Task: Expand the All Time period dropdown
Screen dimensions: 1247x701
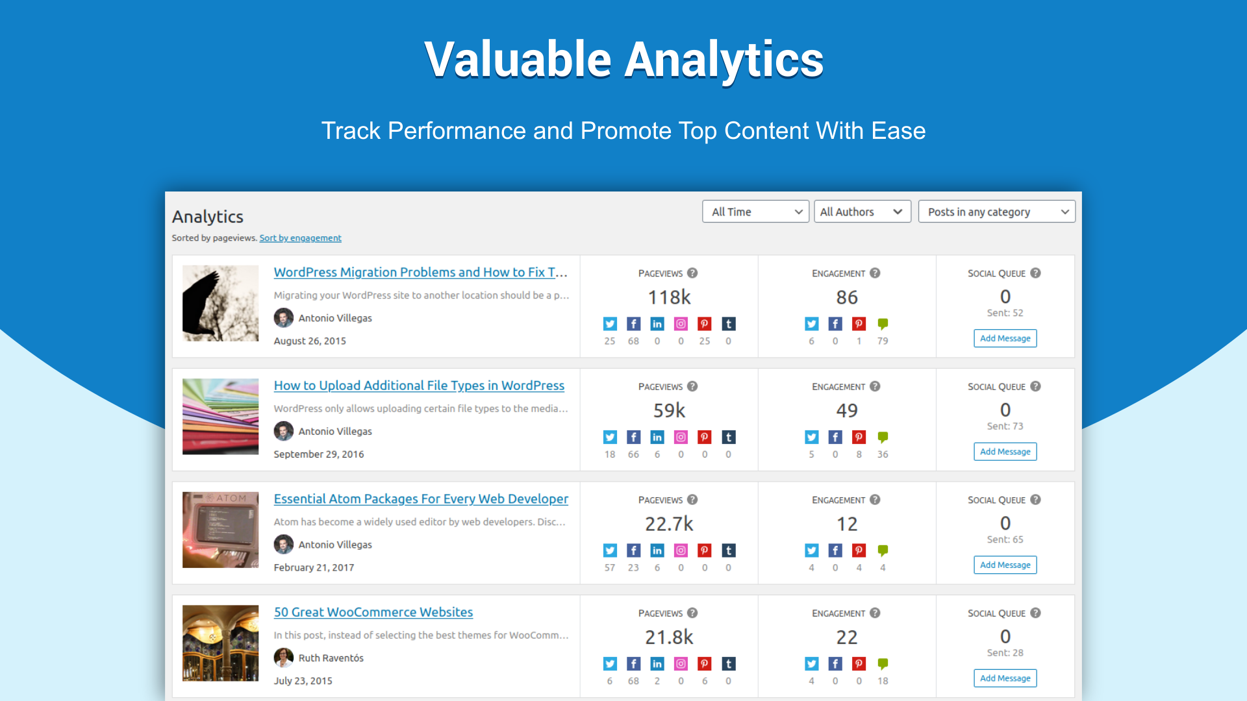Action: click(x=755, y=212)
